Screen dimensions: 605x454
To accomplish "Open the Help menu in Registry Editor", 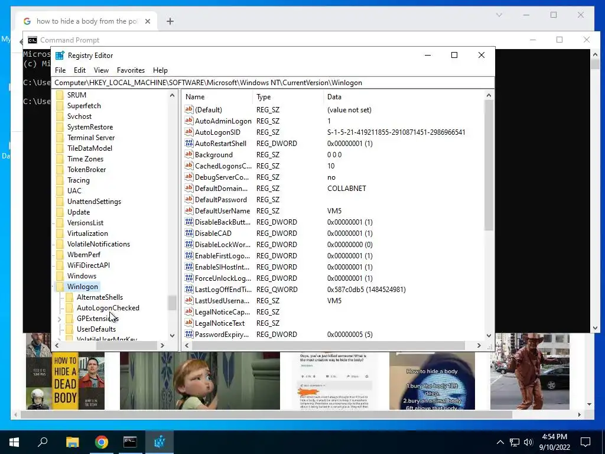I will [160, 70].
